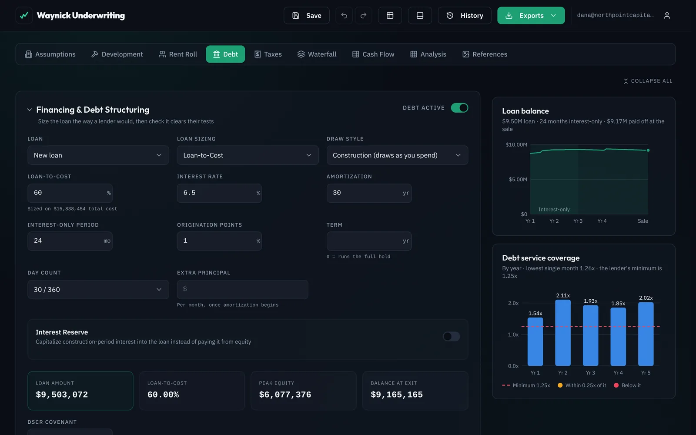Click the Save button

tap(307, 16)
